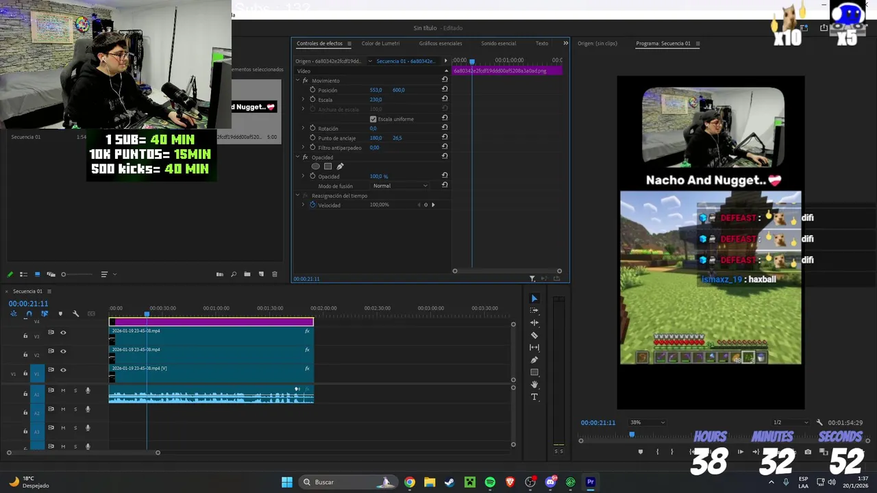The width and height of the screenshot is (877, 493).
Task: Toggle insert sequences as nests button
Action: tap(13, 314)
